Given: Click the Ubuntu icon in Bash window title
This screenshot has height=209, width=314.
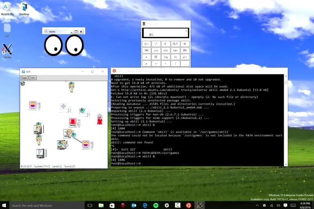Looking at the screenshot, I should (114, 71).
